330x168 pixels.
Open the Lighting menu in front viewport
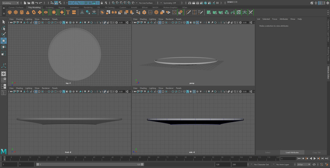pos(29,88)
